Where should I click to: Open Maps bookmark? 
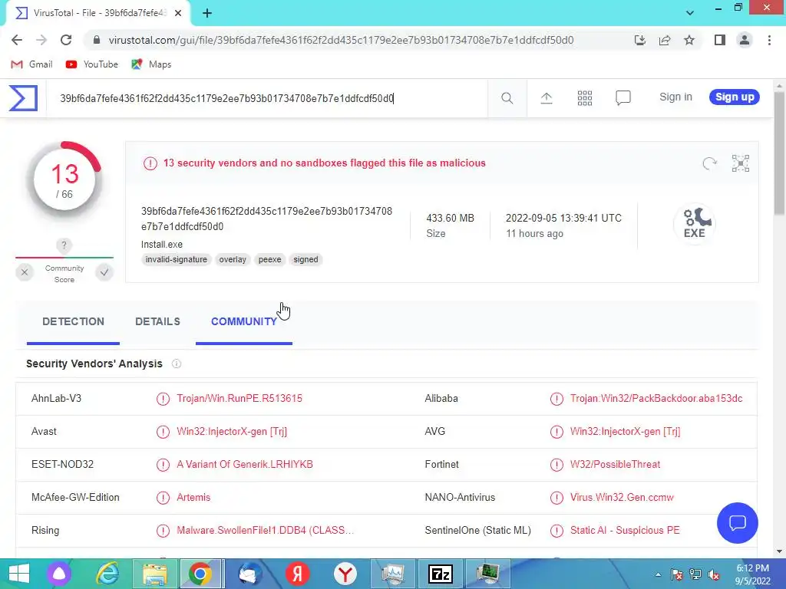point(151,64)
